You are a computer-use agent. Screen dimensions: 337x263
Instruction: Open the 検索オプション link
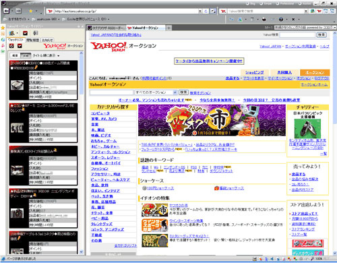(x=200, y=92)
